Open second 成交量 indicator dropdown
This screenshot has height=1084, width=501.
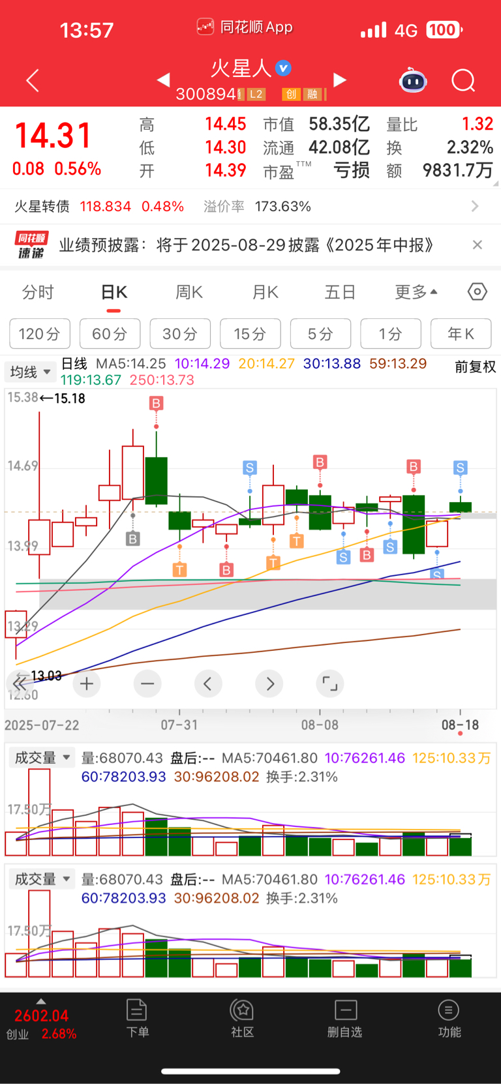point(42,879)
